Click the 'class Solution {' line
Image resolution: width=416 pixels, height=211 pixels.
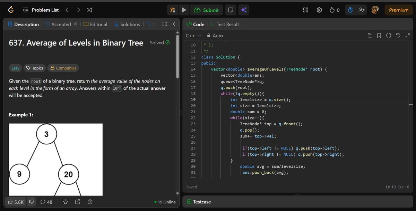pos(220,57)
